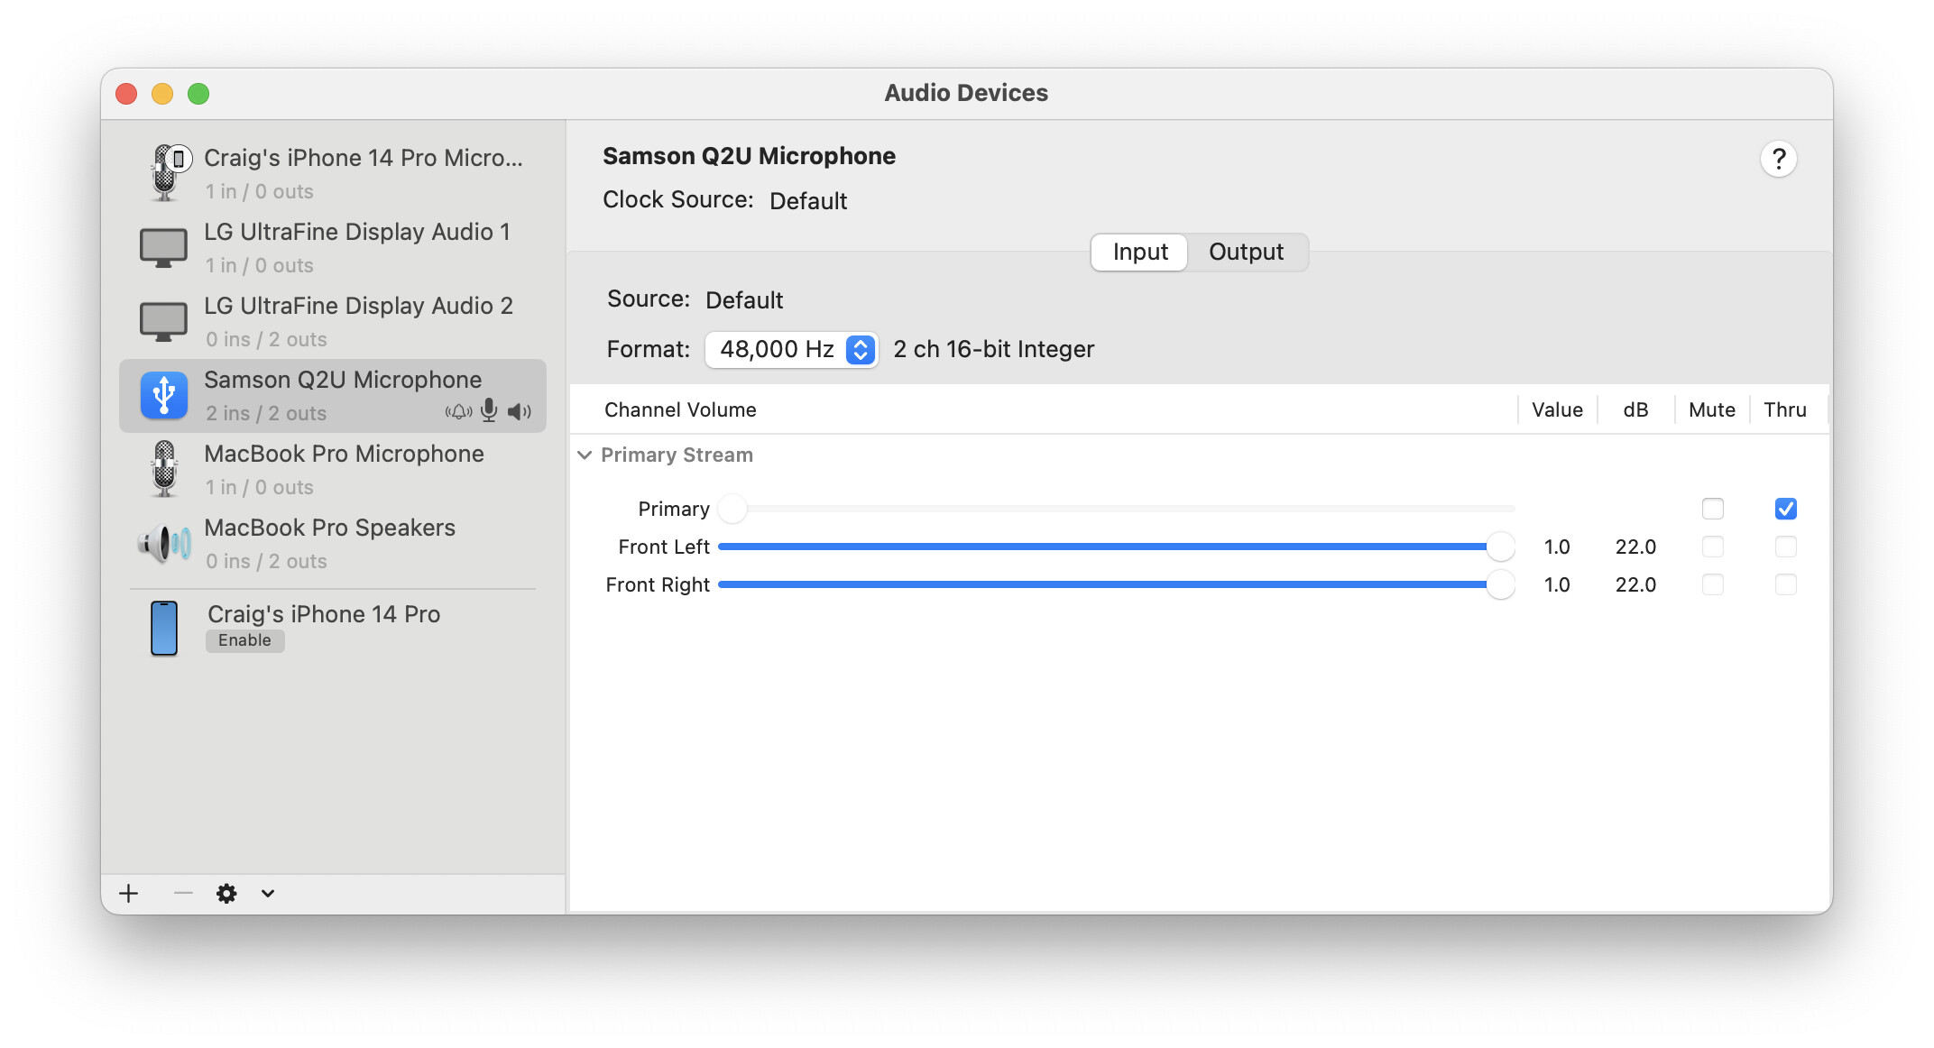Click the Primary volume slider handle
Viewport: 1934px width, 1048px height.
[732, 509]
